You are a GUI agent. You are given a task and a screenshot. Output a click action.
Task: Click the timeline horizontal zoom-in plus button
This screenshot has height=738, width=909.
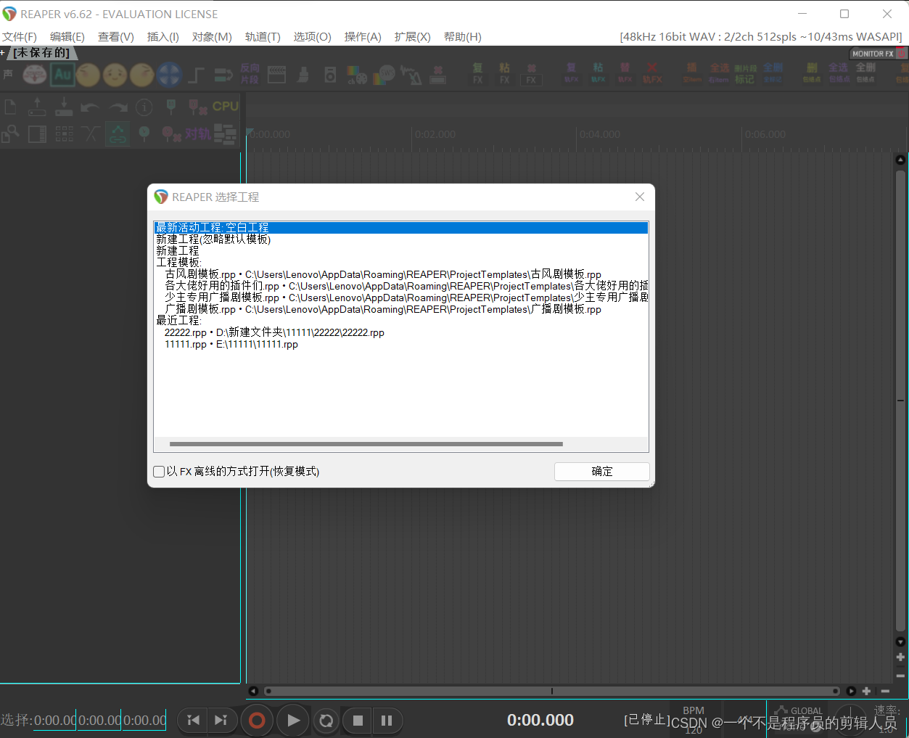(866, 691)
